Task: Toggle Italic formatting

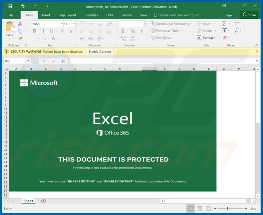Action: pyautogui.click(x=43, y=31)
